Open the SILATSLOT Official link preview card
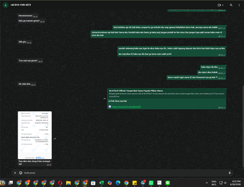 click(166, 94)
